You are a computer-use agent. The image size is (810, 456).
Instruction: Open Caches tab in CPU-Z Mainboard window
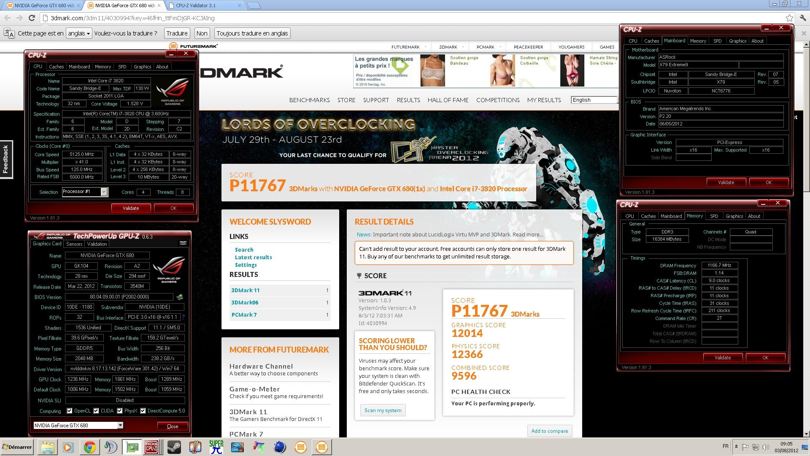(651, 41)
